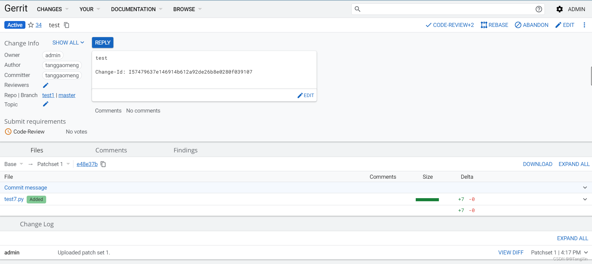Image resolution: width=592 pixels, height=264 pixels.
Task: Switch to the Findings tab
Action: click(186, 150)
